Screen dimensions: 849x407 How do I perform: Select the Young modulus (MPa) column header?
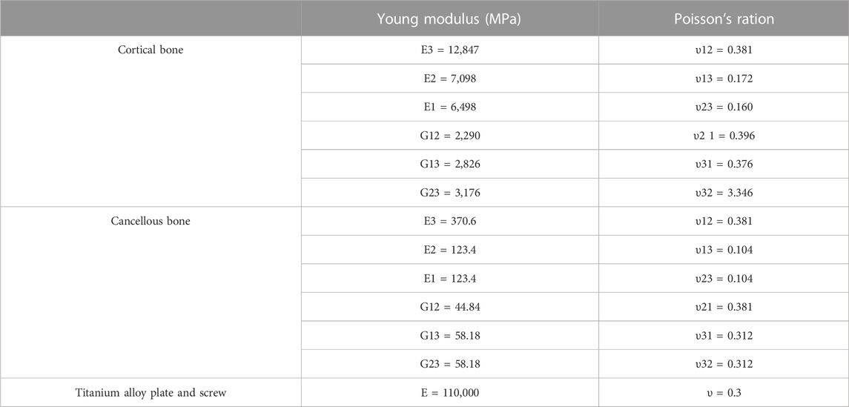[449, 19]
